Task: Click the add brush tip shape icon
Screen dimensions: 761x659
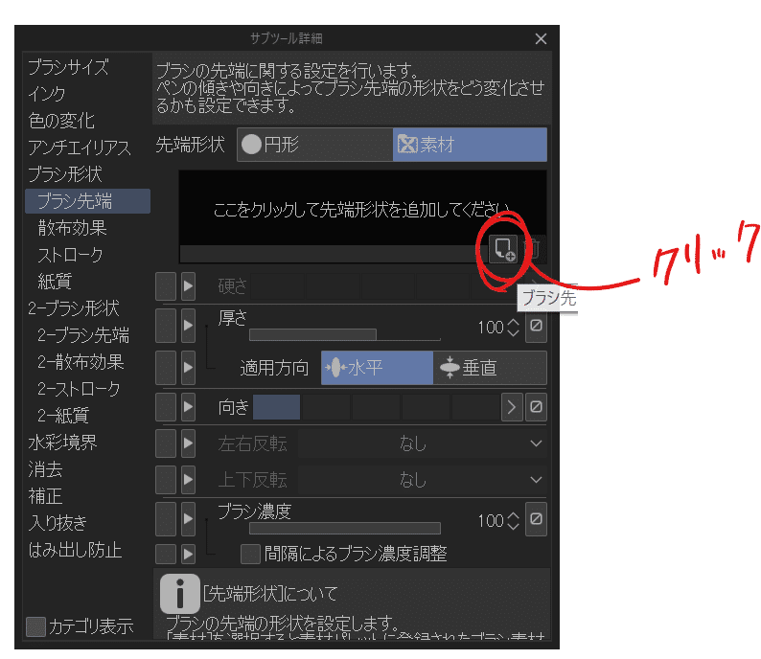Action: [503, 249]
